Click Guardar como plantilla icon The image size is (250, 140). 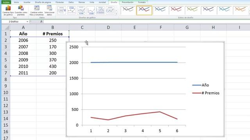click(21, 10)
